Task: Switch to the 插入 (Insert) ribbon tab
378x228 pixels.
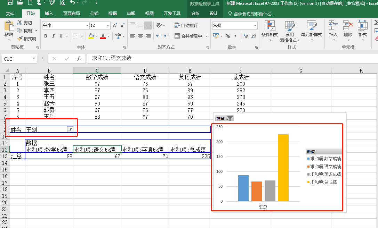Action: [49, 14]
